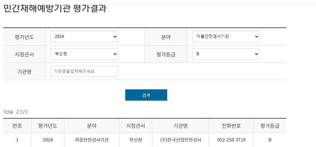Viewport: 316px width, 147px height.
Task: Click row number 1 in the results table
Action: (x=17, y=140)
